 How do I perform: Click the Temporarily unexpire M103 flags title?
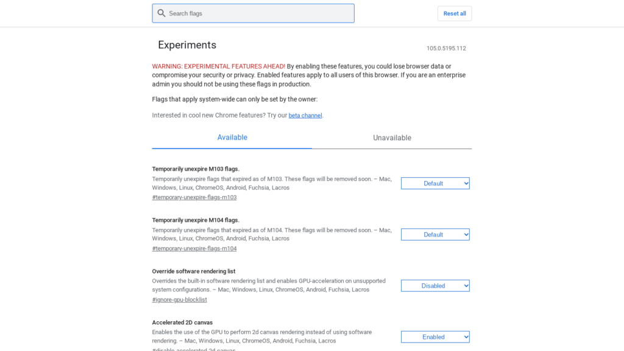click(196, 169)
